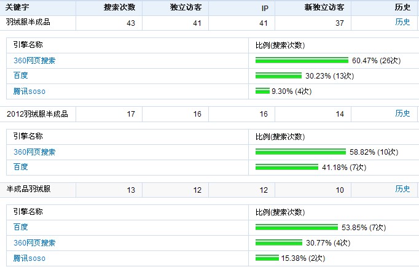Viewport: 419px width, 267px height.
Task: Click the green 53.85% progress bar
Action: pyautogui.click(x=296, y=228)
